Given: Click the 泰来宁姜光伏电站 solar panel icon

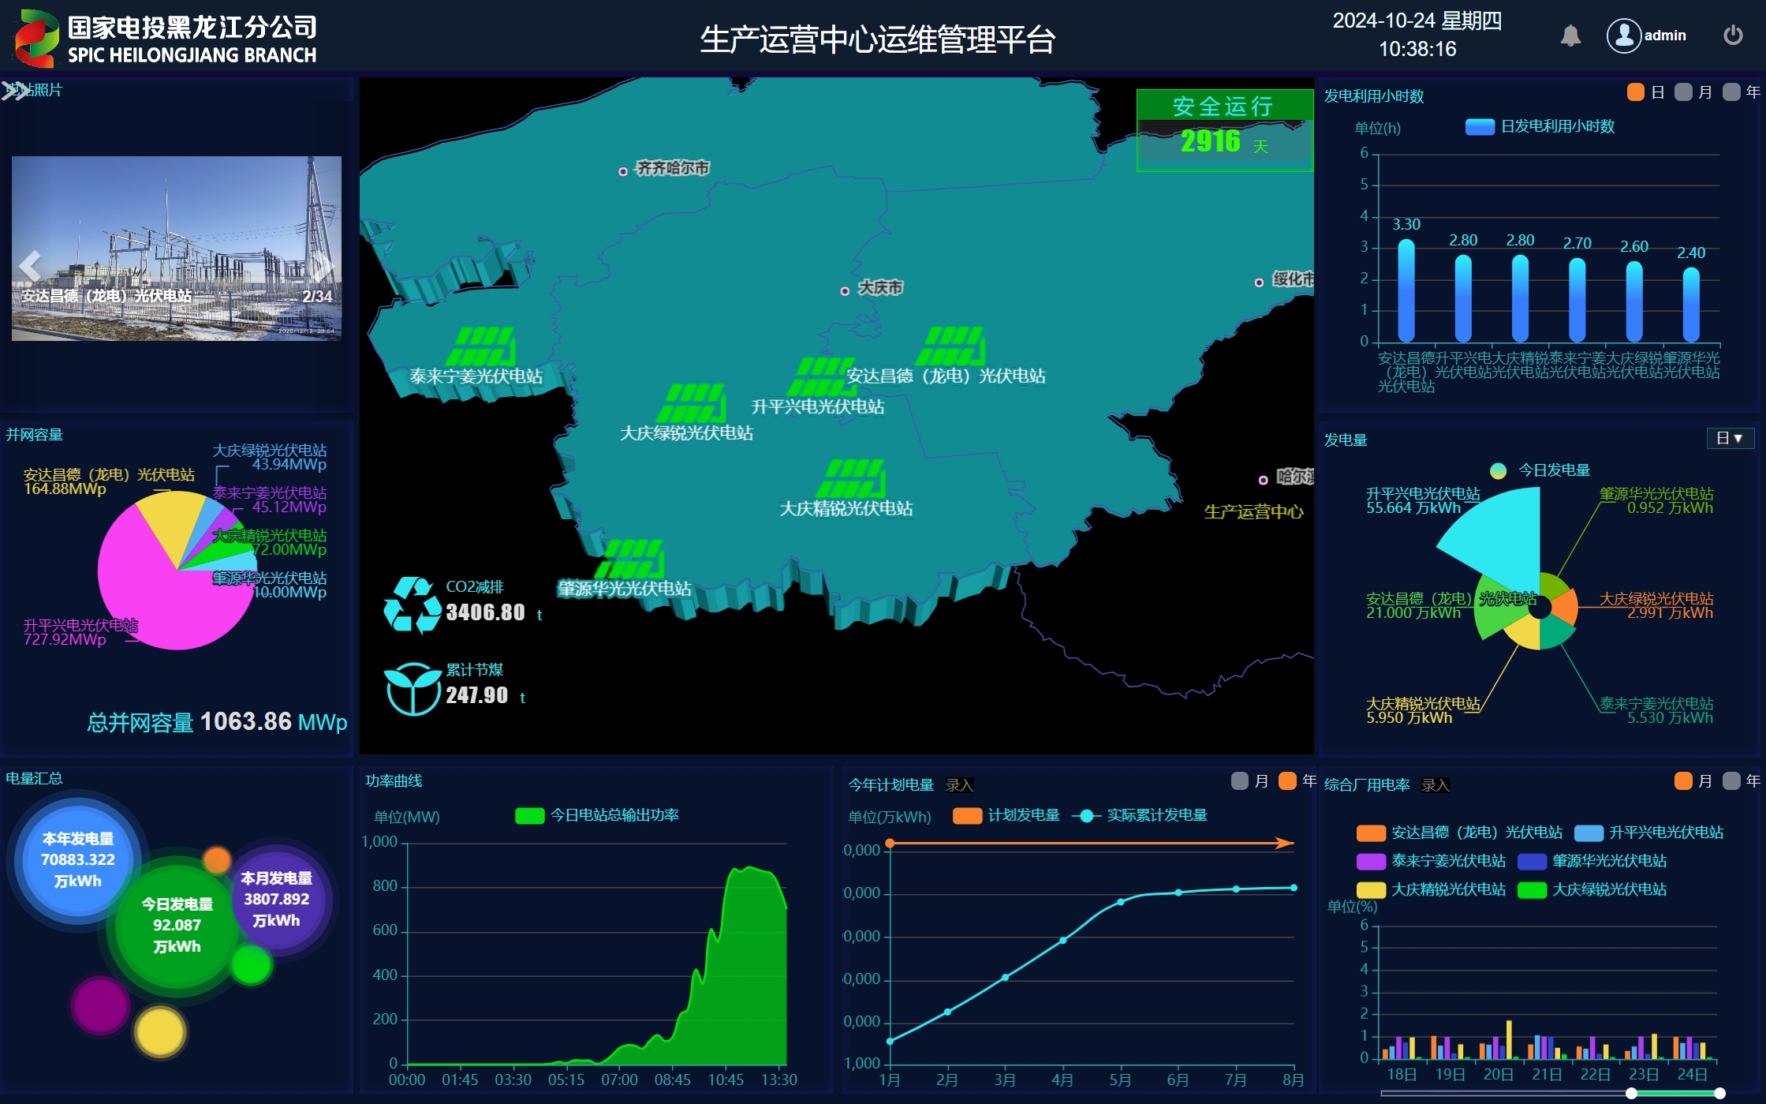Looking at the screenshot, I should [x=482, y=346].
